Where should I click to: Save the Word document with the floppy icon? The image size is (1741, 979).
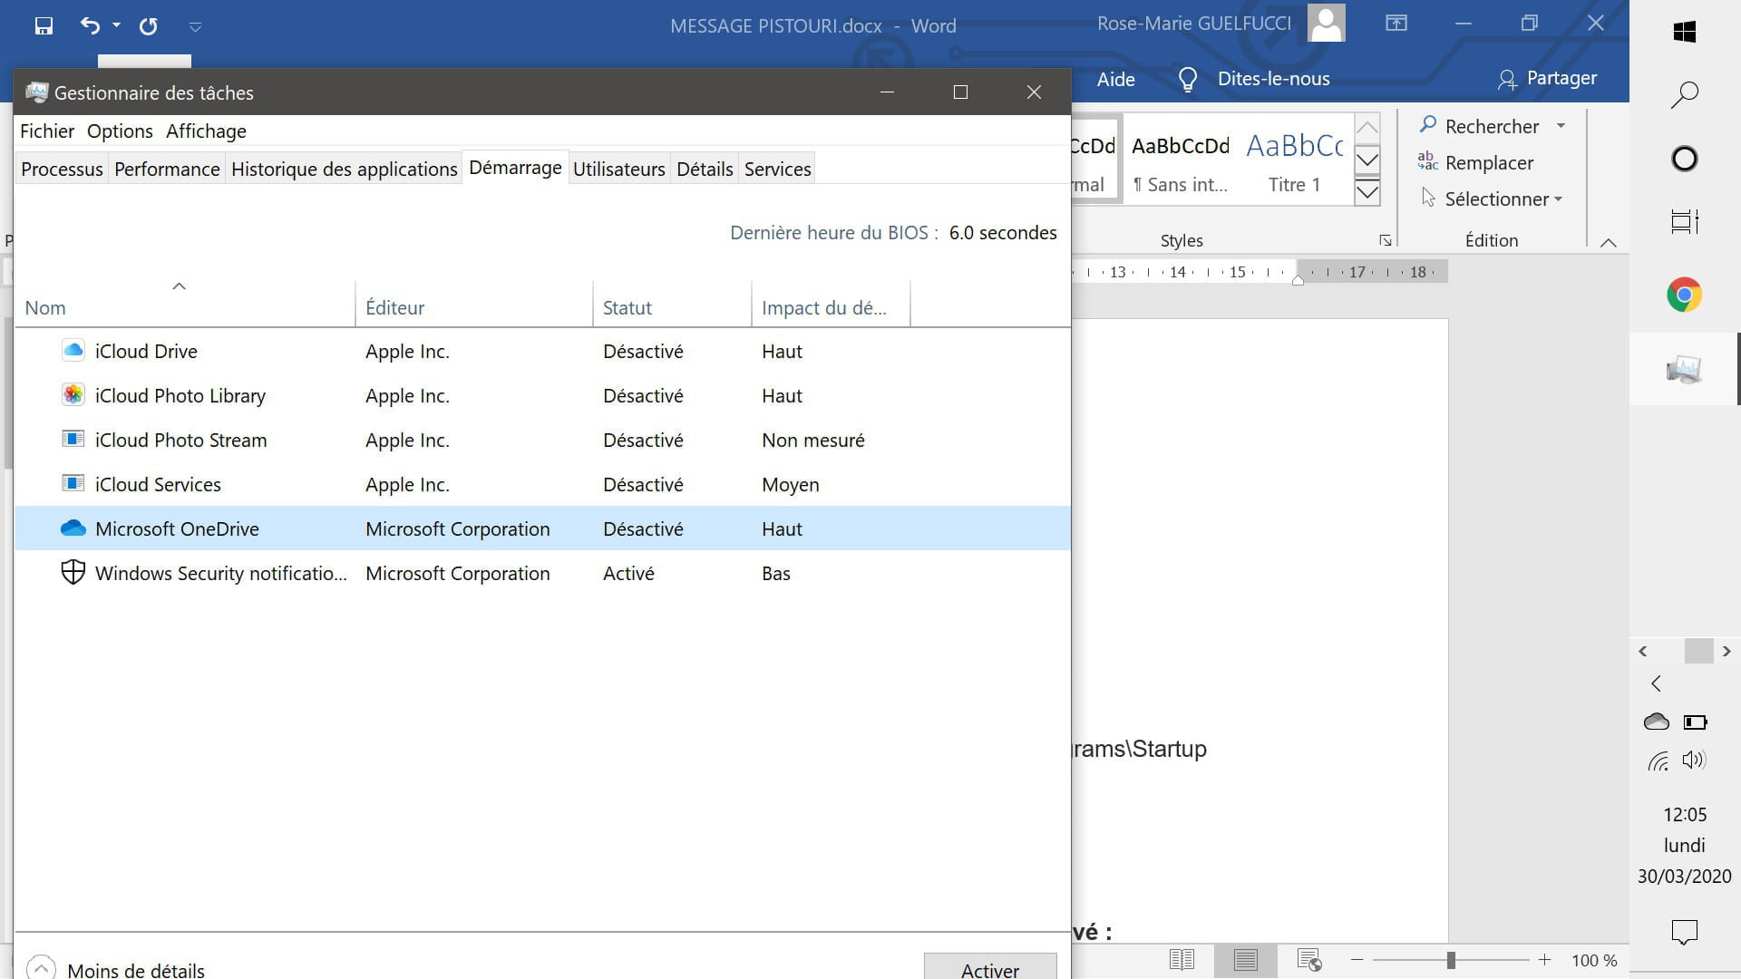(44, 25)
